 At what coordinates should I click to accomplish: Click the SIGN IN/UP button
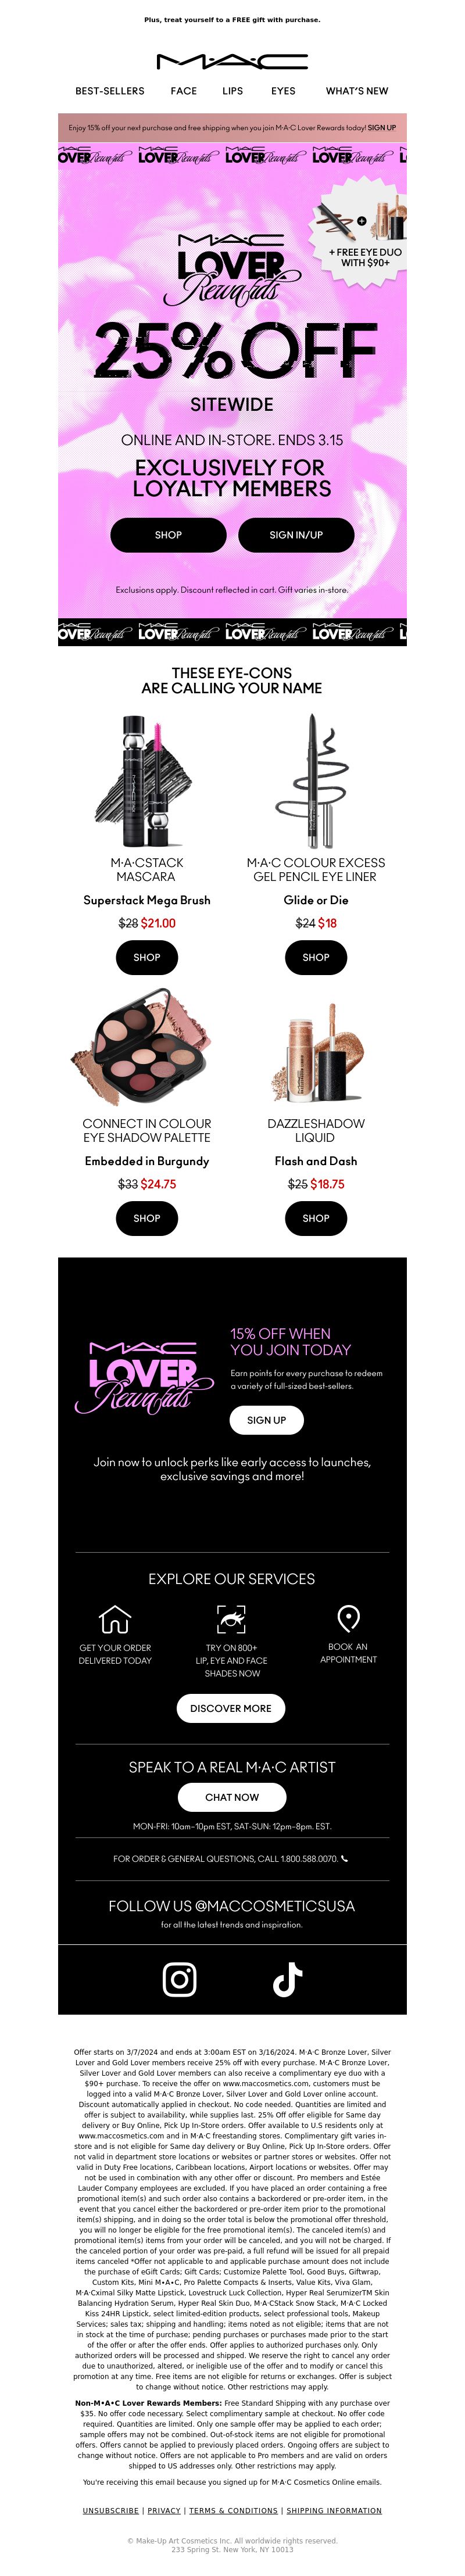[296, 535]
